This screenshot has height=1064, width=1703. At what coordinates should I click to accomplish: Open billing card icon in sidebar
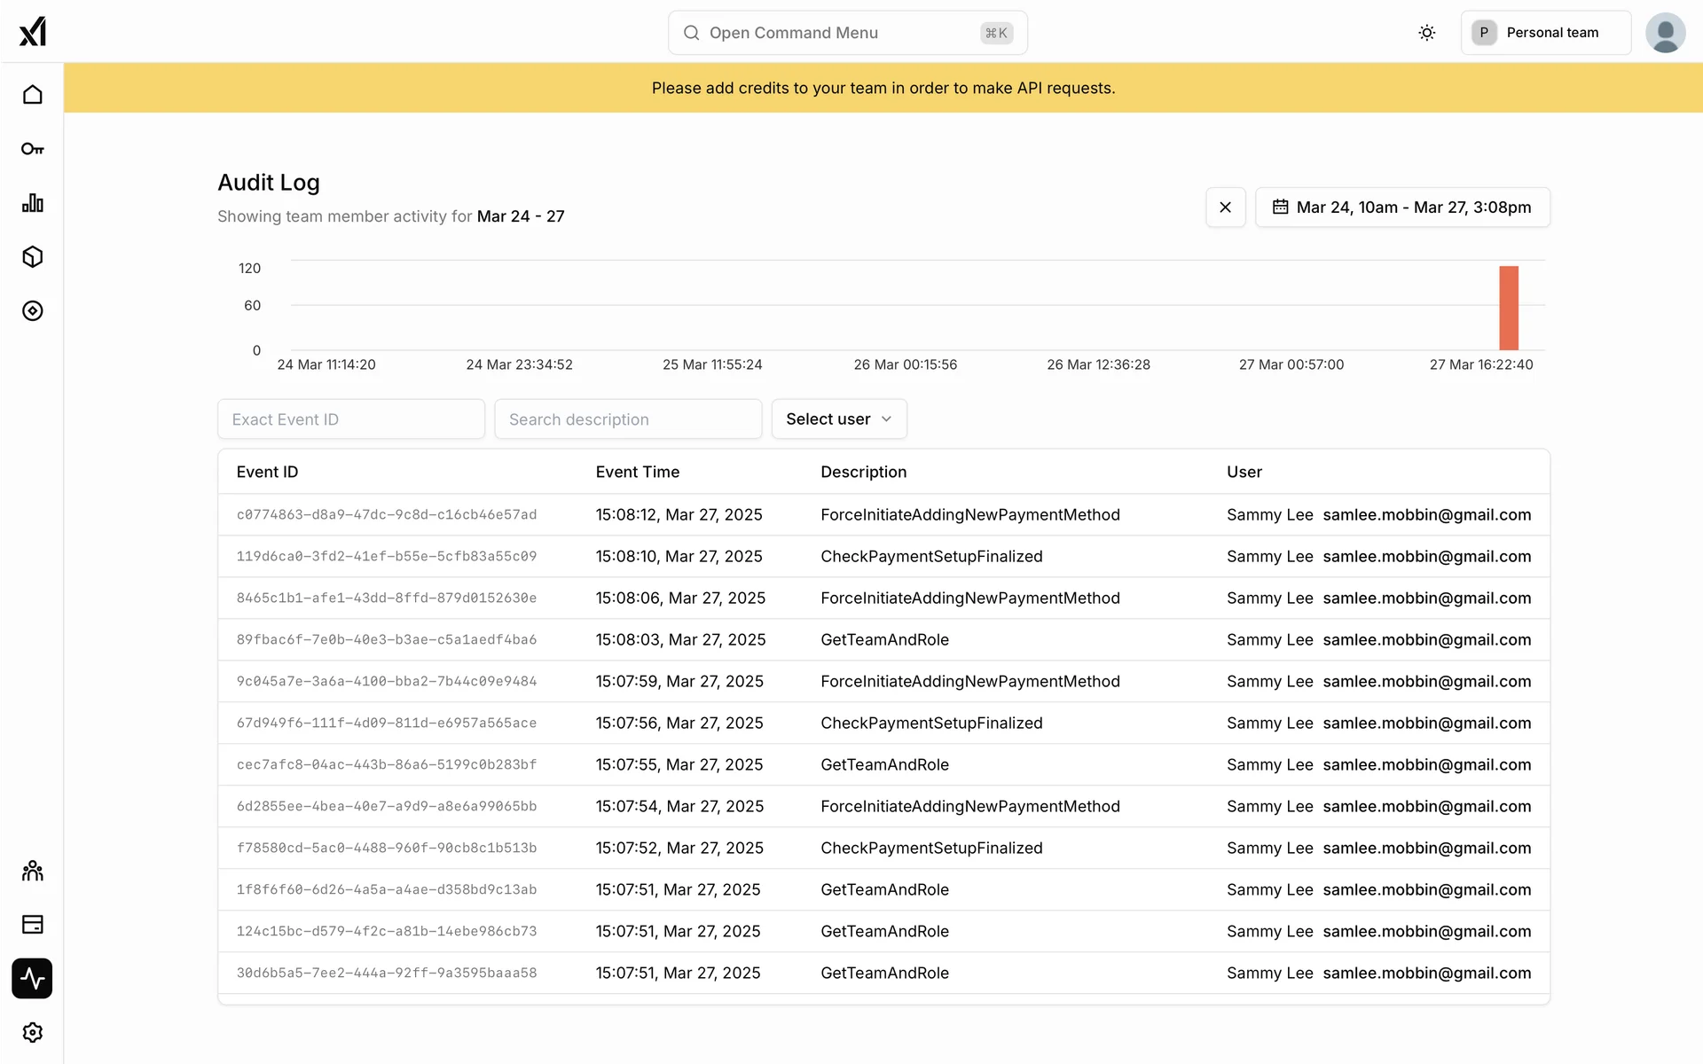click(x=32, y=925)
